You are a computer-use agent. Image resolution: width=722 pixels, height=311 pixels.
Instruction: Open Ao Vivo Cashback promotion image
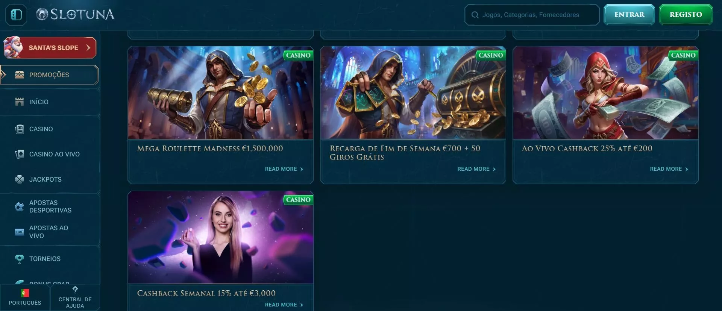pyautogui.click(x=605, y=93)
